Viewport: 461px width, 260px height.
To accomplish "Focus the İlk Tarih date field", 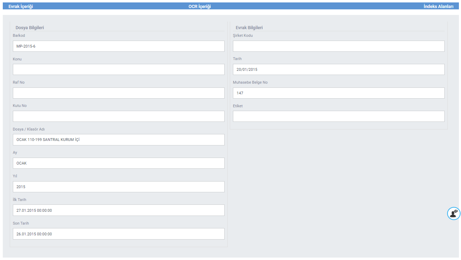I will coord(119,210).
